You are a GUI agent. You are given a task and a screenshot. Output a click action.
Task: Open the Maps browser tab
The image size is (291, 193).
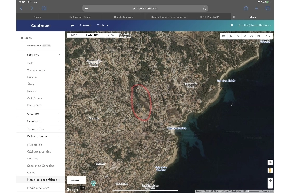point(253,17)
